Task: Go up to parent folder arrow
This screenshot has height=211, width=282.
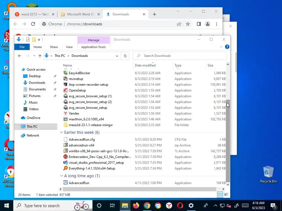Action: tap(40, 56)
